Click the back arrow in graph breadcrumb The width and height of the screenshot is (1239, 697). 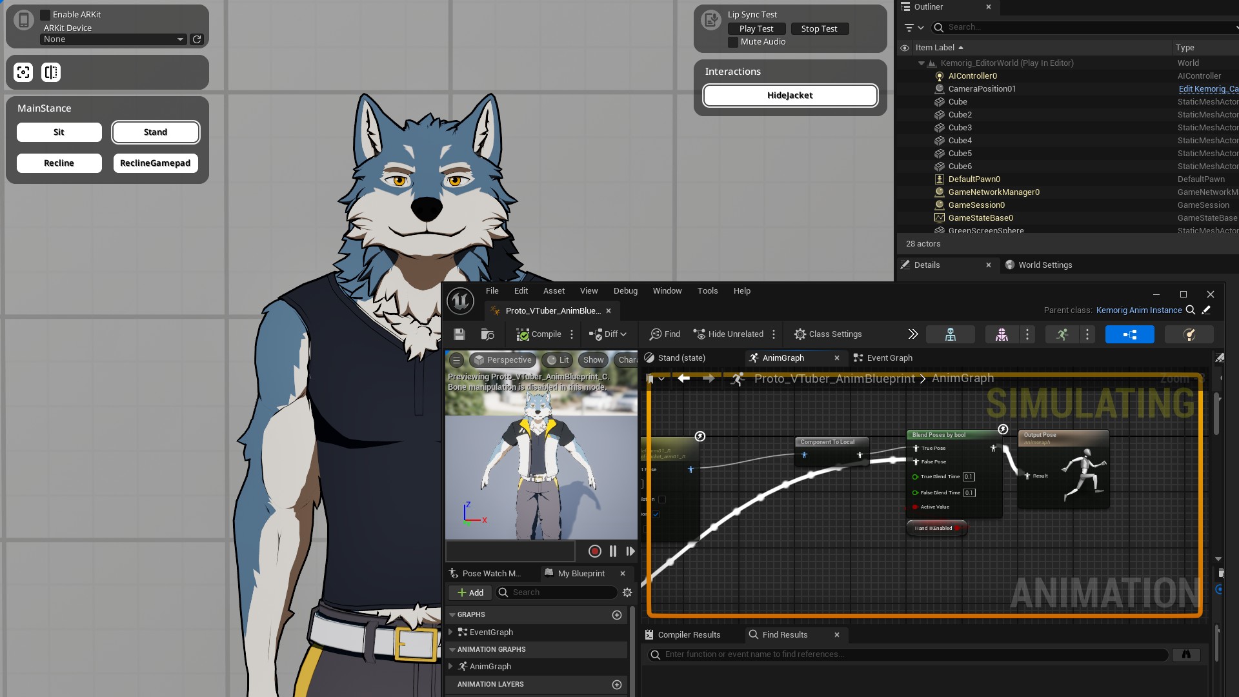683,379
